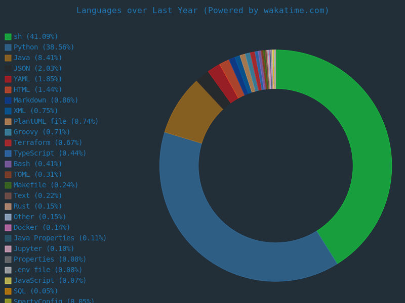
Task: Click the .env file legend swatch
Action: (8, 270)
